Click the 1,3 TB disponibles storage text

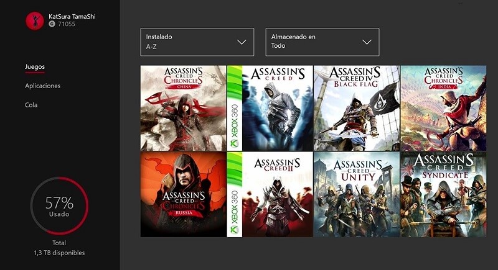[59, 253]
